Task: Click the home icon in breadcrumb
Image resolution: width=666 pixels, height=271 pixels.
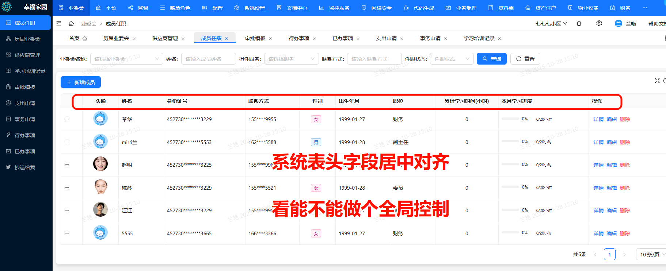Action: (x=71, y=24)
